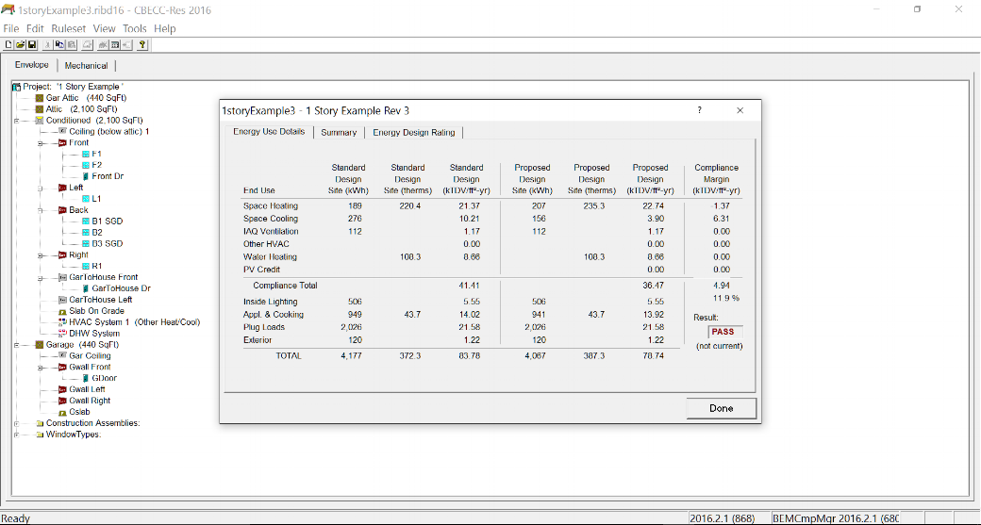981x525 pixels.
Task: Click the Front Dr door icon
Action: (x=85, y=176)
